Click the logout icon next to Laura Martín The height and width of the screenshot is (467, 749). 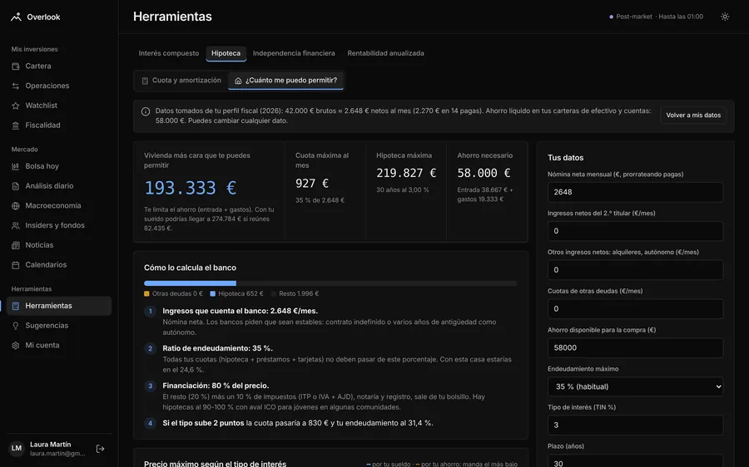pos(101,449)
